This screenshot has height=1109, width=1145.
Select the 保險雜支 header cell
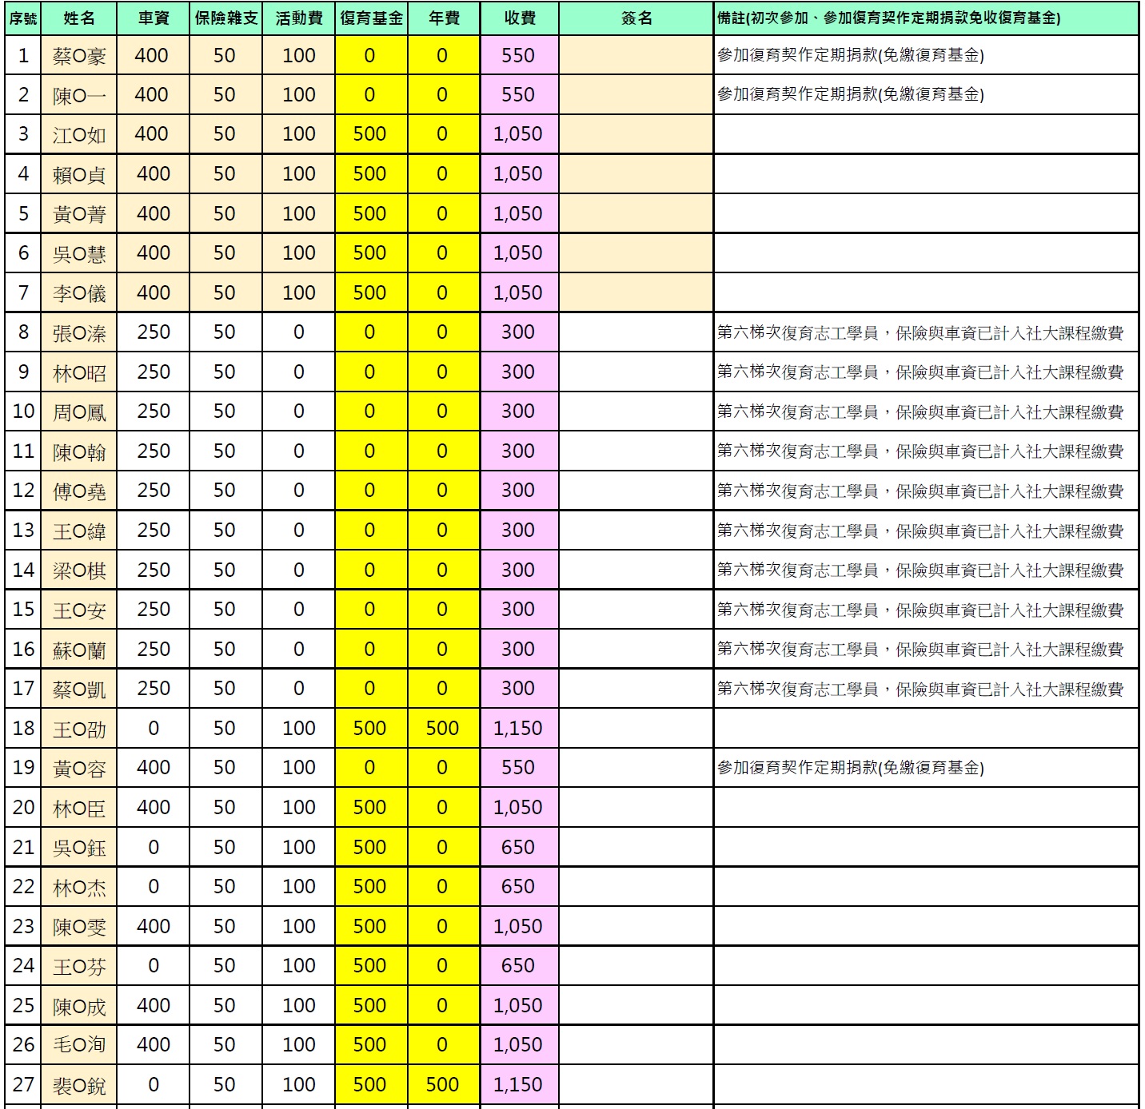(x=226, y=18)
